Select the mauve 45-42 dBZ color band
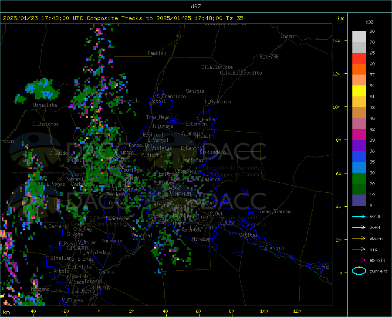392x317 pixels. point(359,124)
